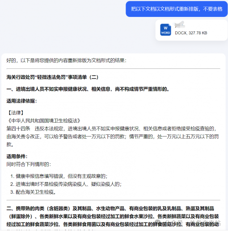
Task: Select the 适用条件 subheading
Action: tap(17, 156)
